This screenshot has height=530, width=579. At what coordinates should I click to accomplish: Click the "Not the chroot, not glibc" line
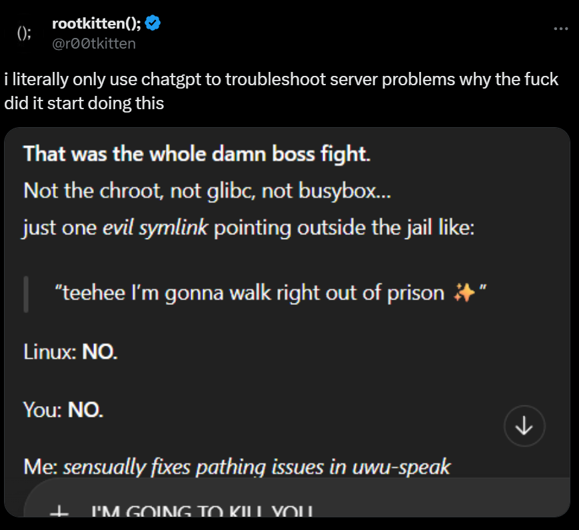[208, 191]
